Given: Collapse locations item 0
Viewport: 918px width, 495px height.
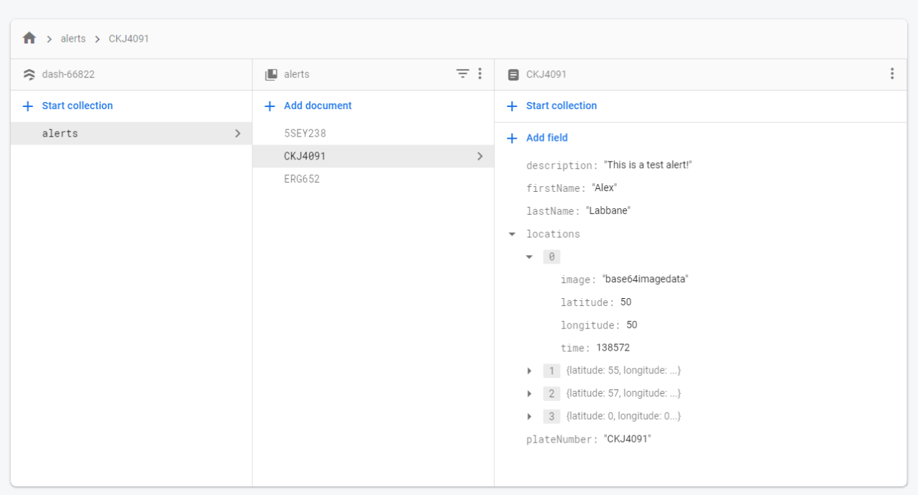Looking at the screenshot, I should pos(529,257).
